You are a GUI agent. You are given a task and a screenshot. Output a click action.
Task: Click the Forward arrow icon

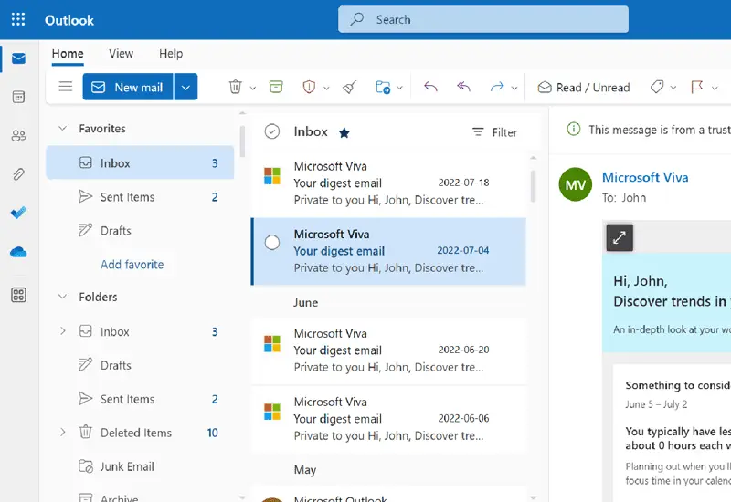[497, 87]
